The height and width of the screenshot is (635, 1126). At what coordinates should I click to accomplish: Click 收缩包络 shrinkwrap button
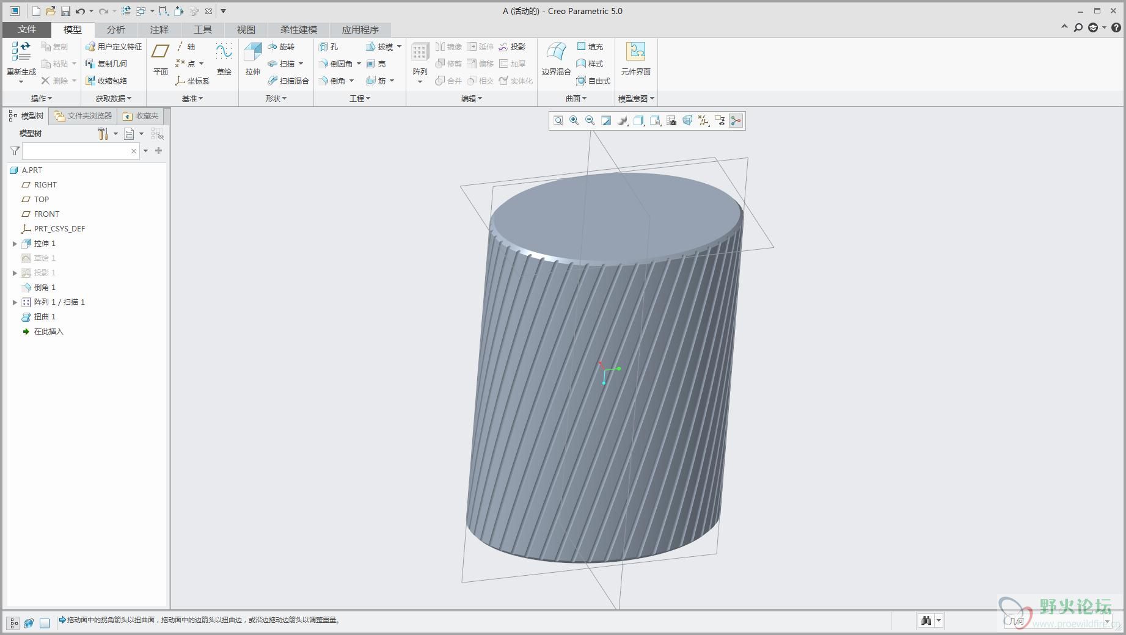point(106,81)
